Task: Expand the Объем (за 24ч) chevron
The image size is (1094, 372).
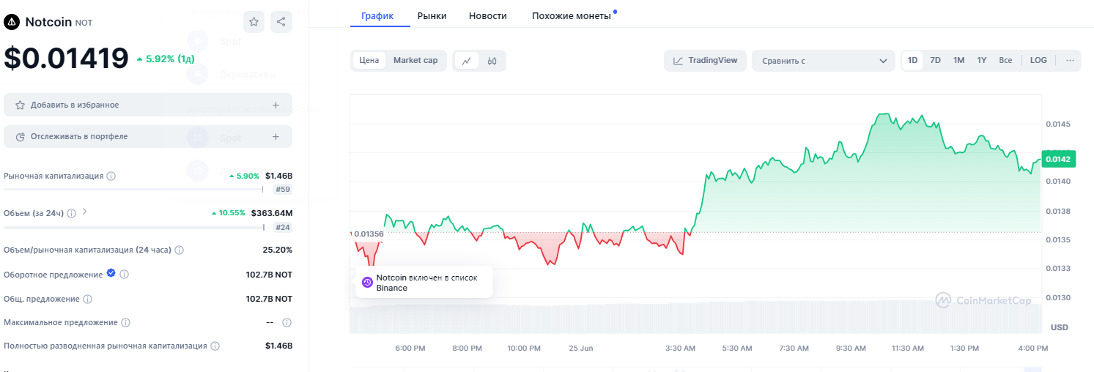Action: click(85, 212)
